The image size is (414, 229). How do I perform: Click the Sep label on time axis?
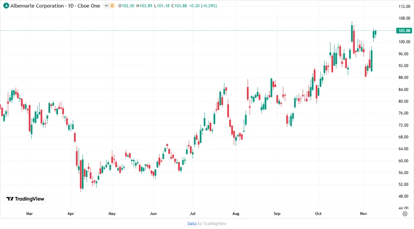pos(277,213)
